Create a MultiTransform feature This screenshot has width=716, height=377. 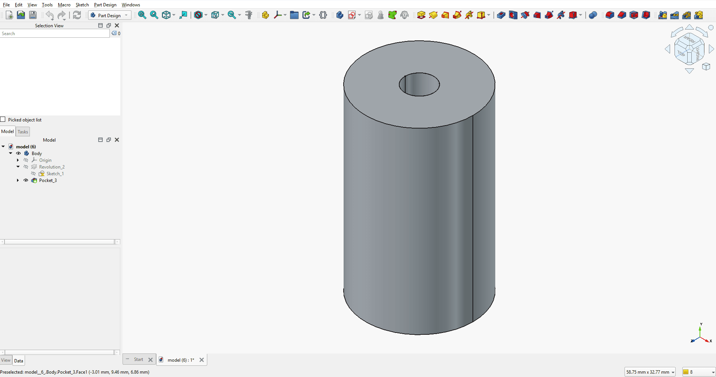(699, 15)
